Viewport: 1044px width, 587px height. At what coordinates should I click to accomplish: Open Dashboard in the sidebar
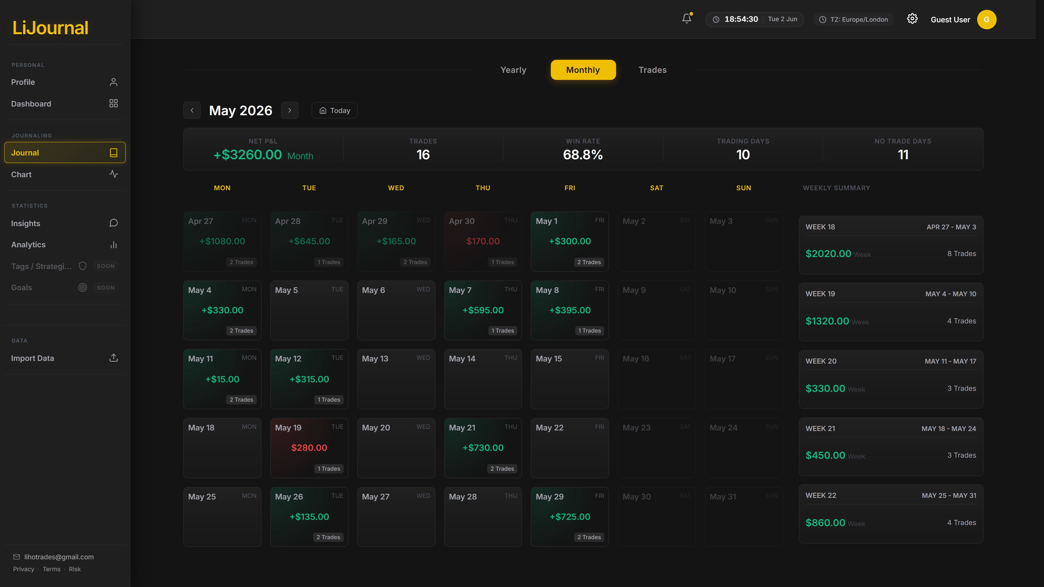click(x=65, y=104)
